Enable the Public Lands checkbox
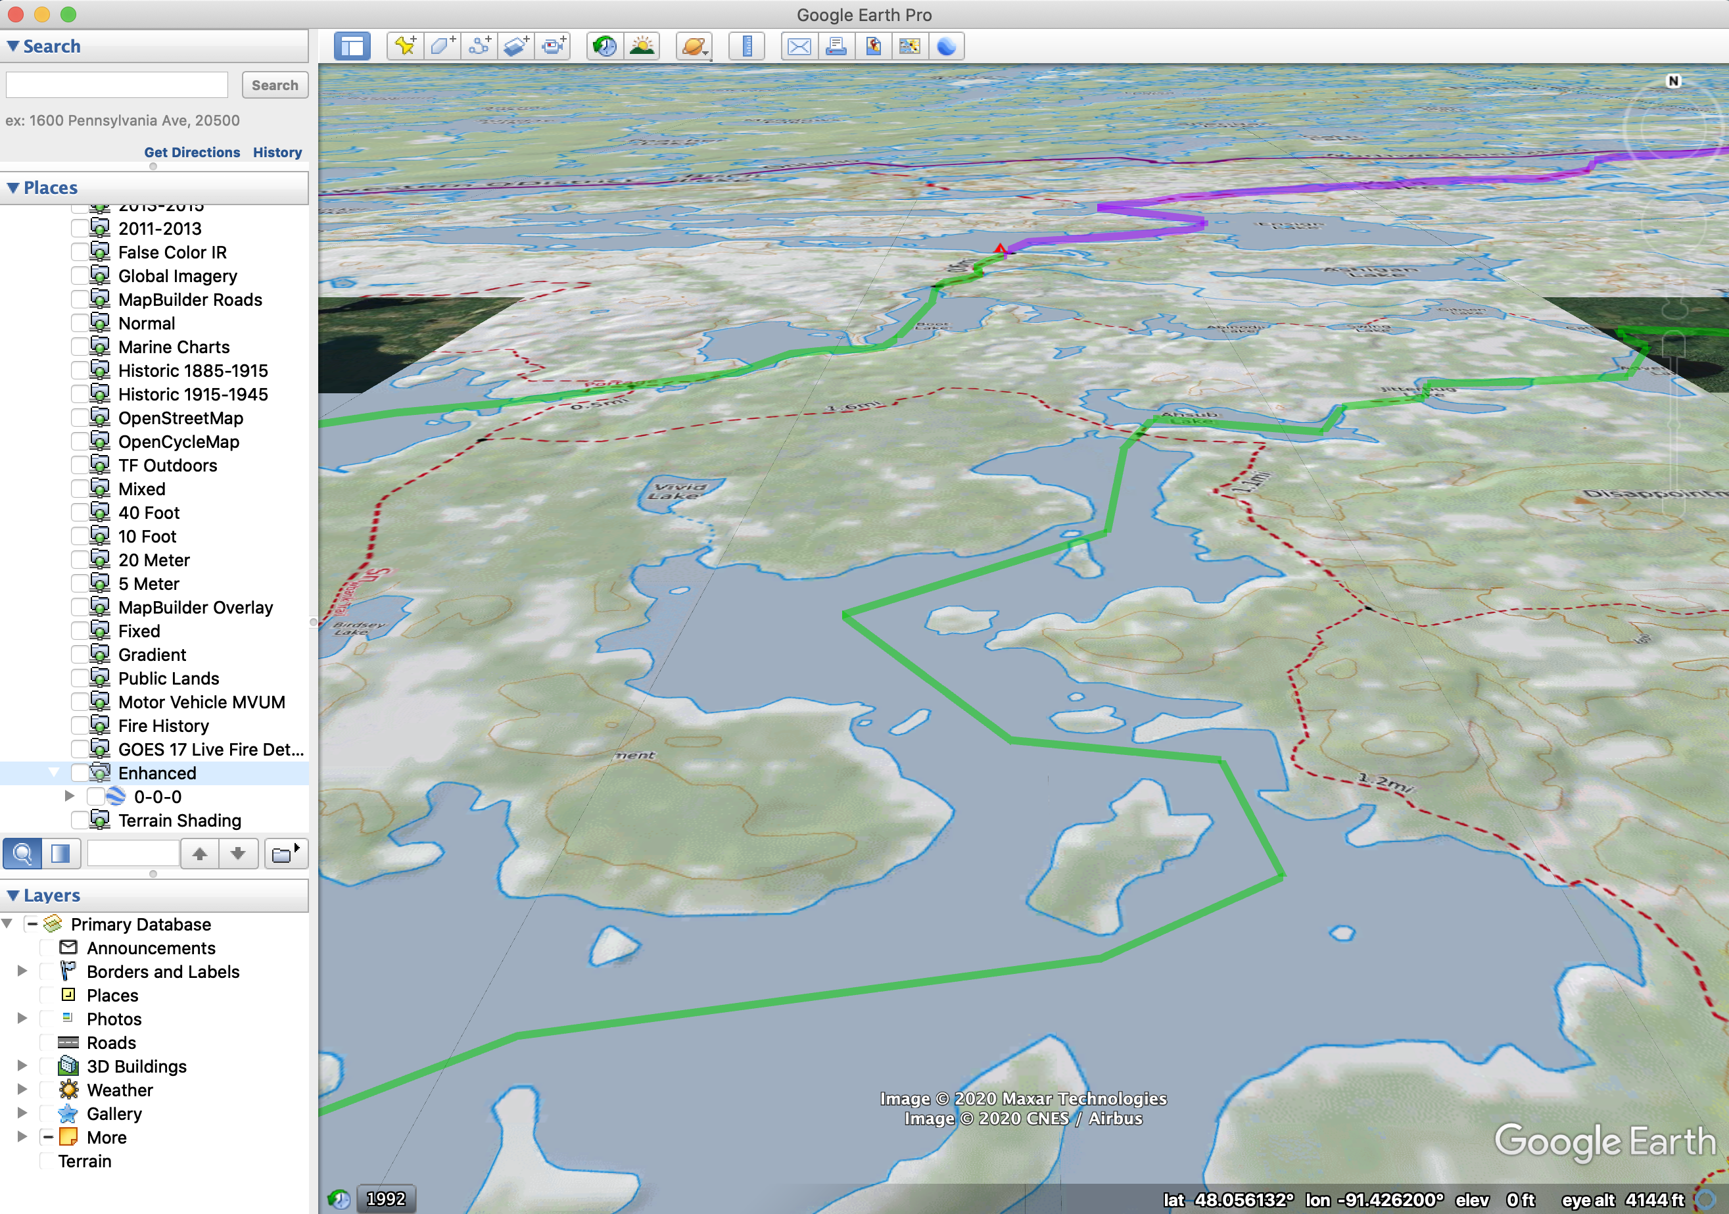This screenshot has height=1214, width=1729. (78, 679)
